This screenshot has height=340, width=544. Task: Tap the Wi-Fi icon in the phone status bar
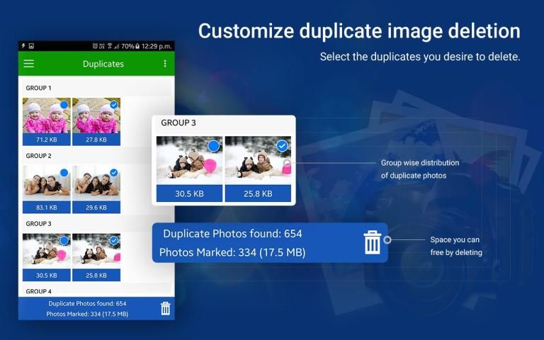pos(110,46)
